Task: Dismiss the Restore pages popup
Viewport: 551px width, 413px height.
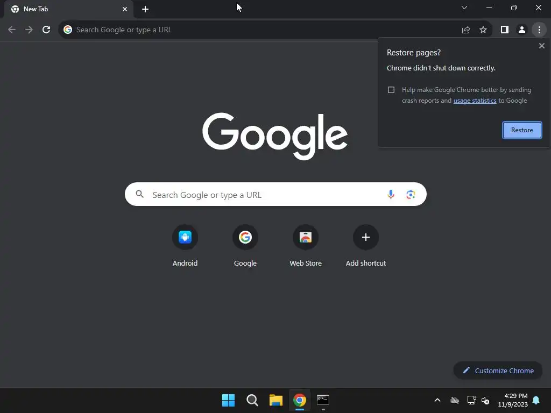Action: (x=541, y=46)
